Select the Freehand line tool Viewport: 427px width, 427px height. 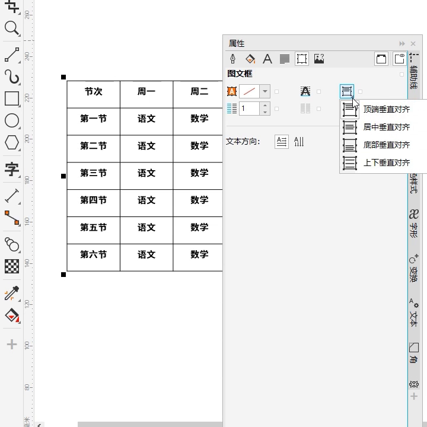click(12, 55)
